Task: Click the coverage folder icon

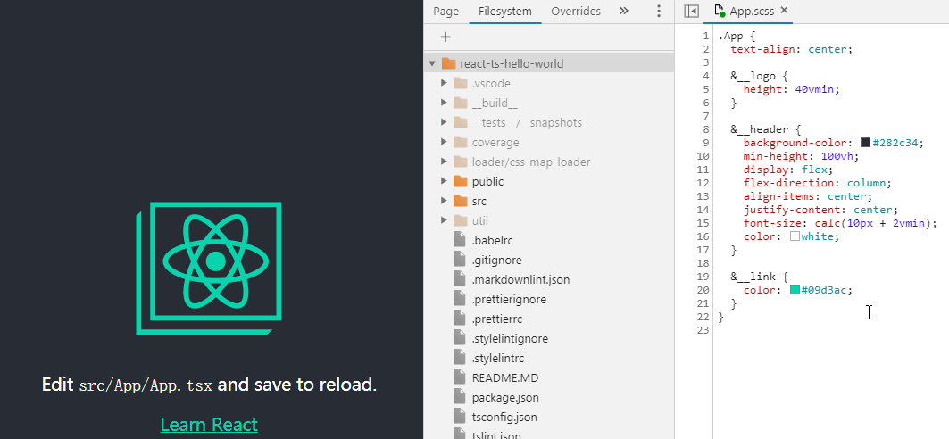Action: click(461, 142)
